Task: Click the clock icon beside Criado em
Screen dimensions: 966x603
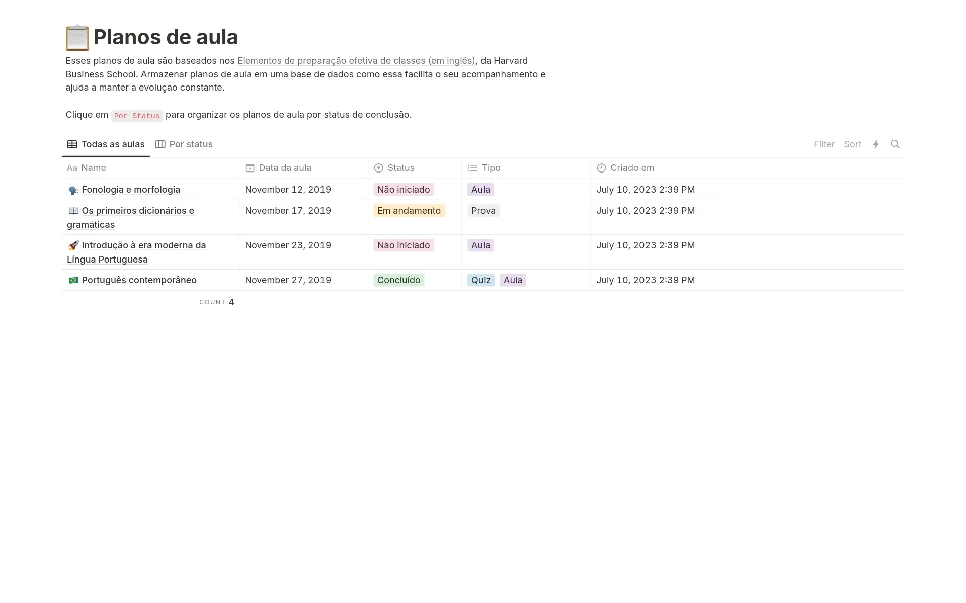Action: click(x=601, y=168)
